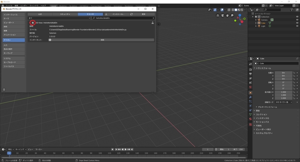This screenshot has width=300, height=162.
Task: Click the play animation button in the timeline
Action: coord(125,149)
